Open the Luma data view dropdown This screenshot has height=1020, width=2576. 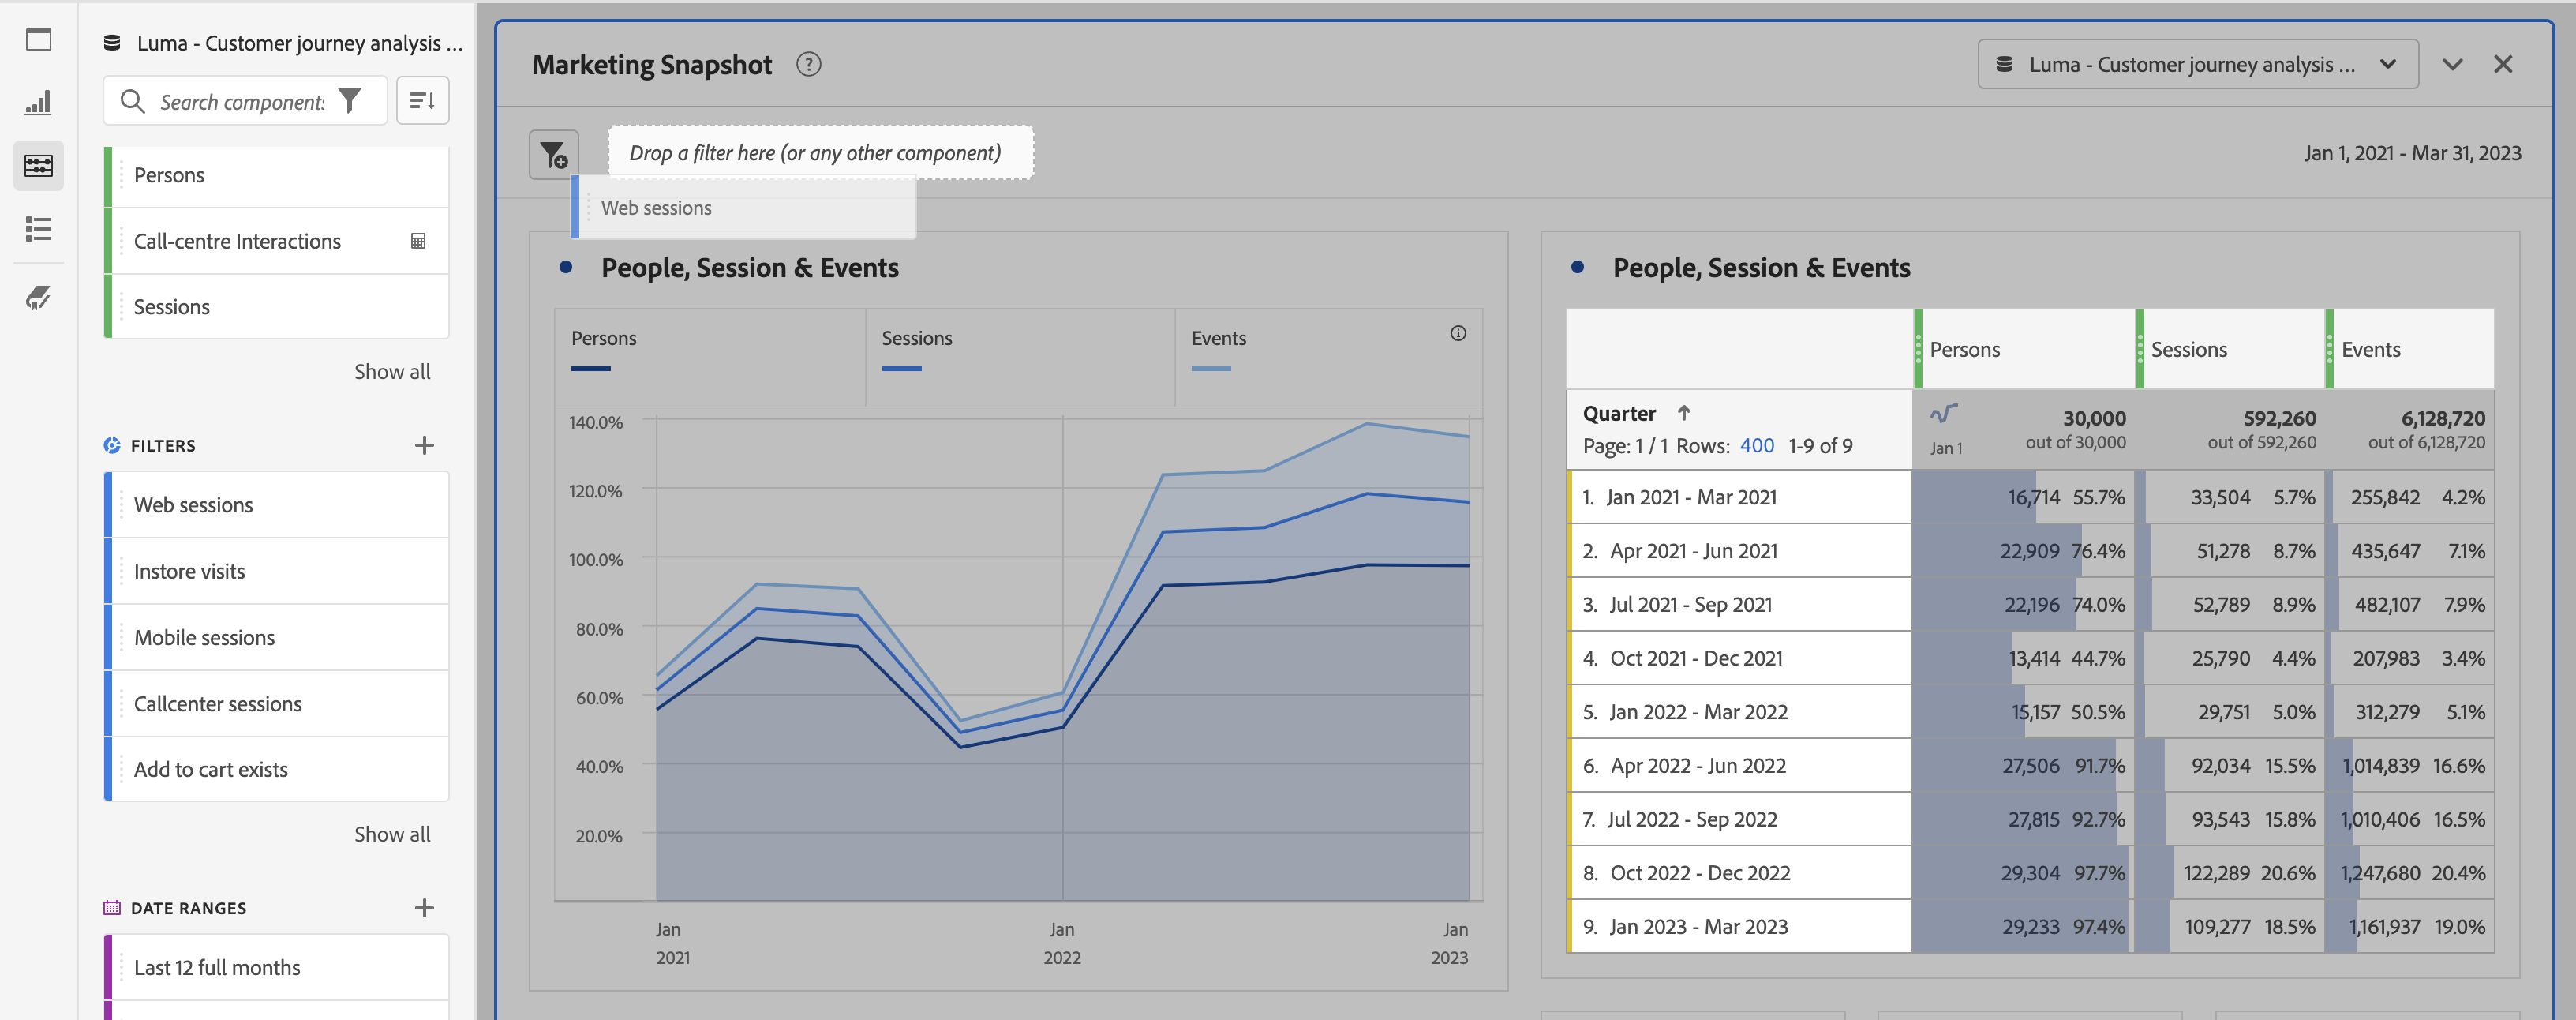pyautogui.click(x=2197, y=65)
